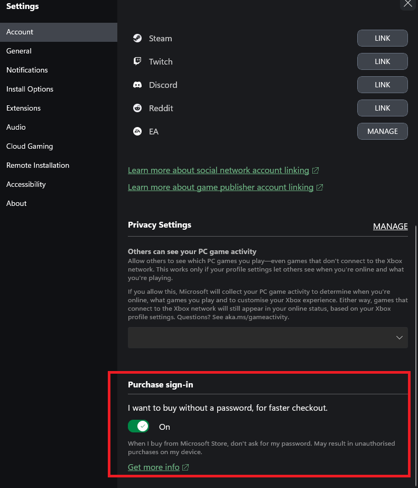Go to Install Options section
Viewport: 418px width, 488px height.
pos(30,89)
